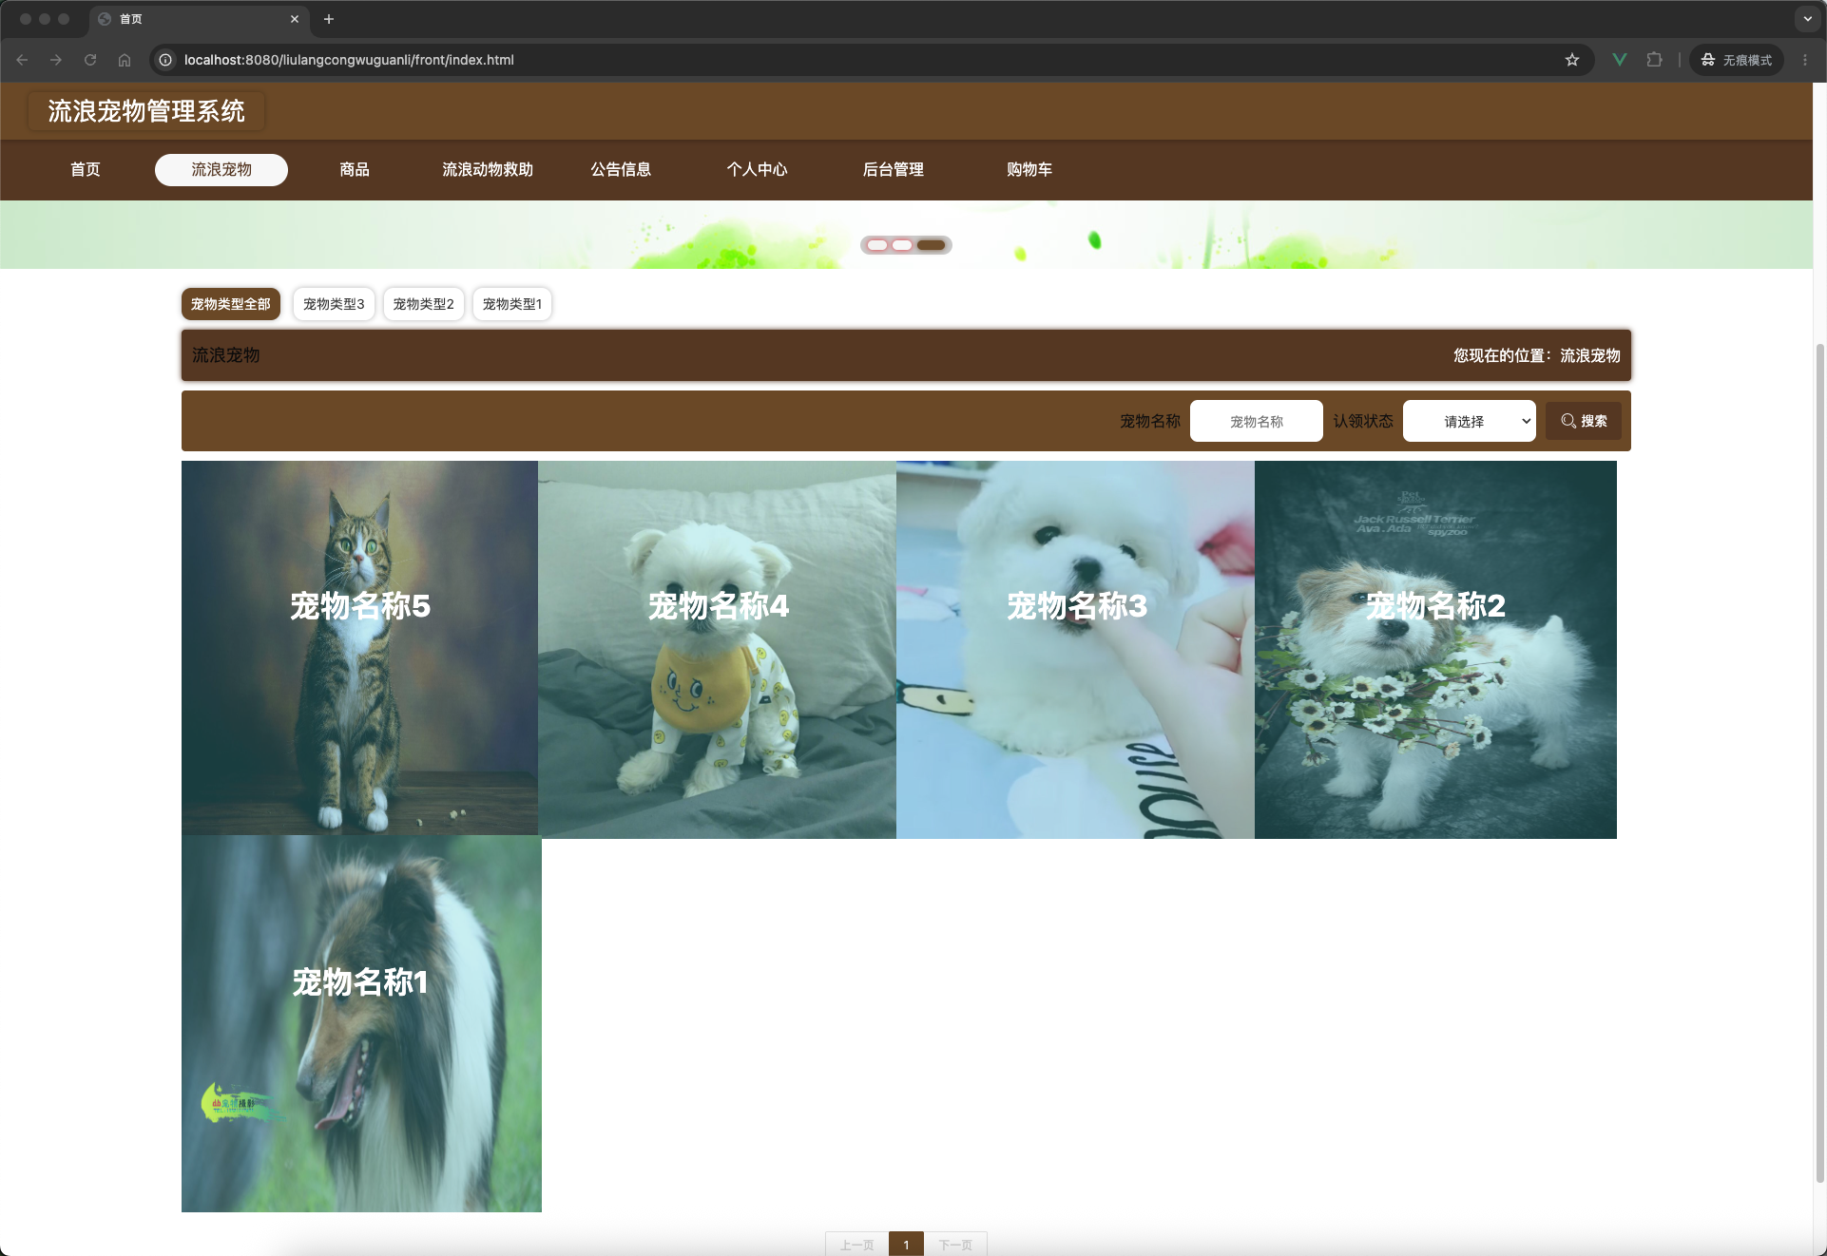The height and width of the screenshot is (1256, 1827).
Task: Click the browser back arrow
Action: point(22,60)
